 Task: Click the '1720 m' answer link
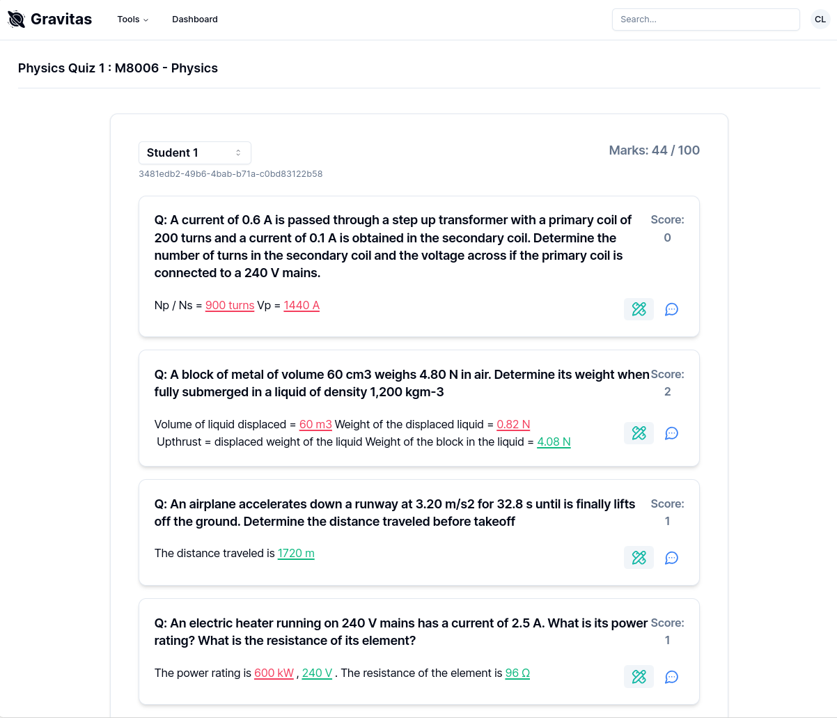coord(296,553)
